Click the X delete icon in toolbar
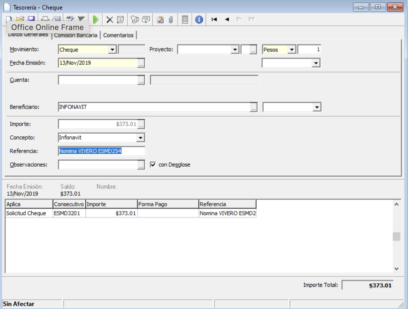408x309 pixels. [110, 20]
